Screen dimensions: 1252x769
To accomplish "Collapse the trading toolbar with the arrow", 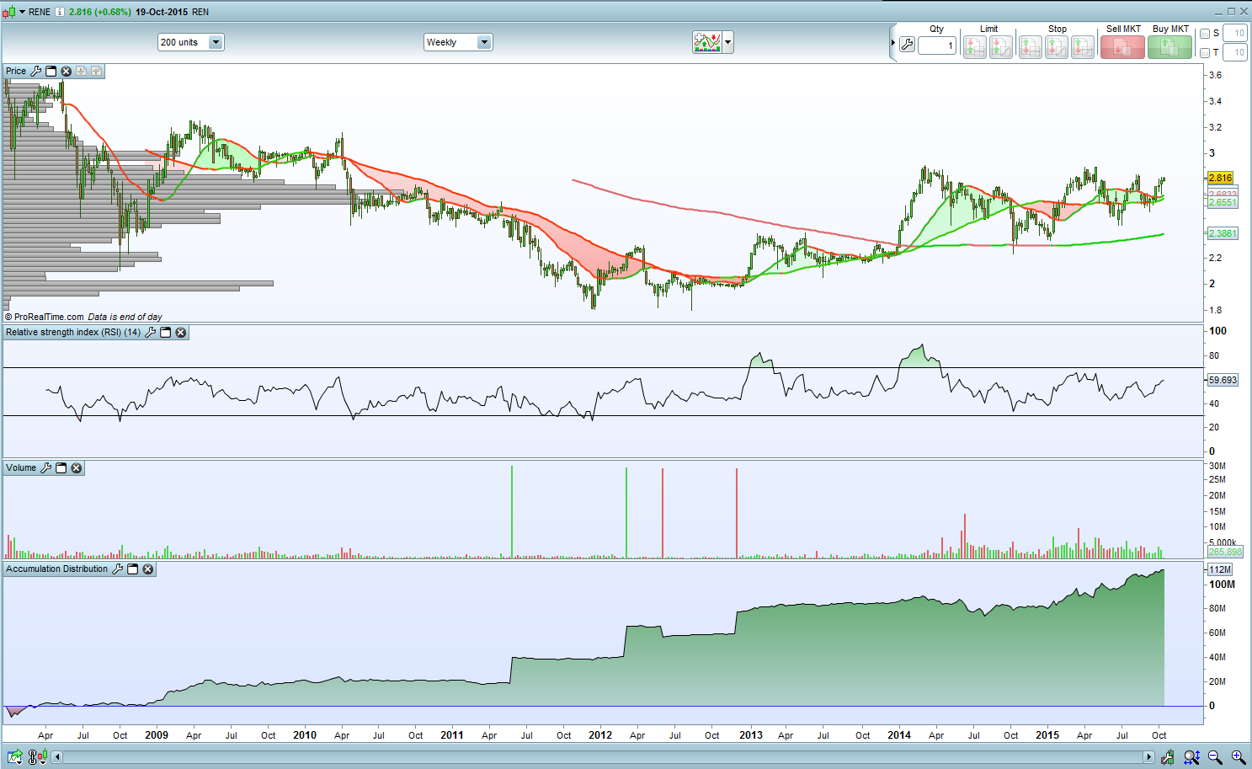I will coord(892,43).
